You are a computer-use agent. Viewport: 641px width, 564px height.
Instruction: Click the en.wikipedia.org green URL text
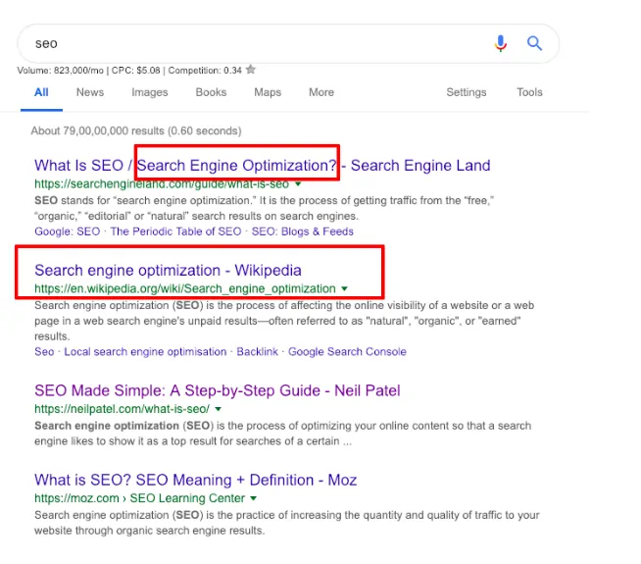[x=185, y=288]
